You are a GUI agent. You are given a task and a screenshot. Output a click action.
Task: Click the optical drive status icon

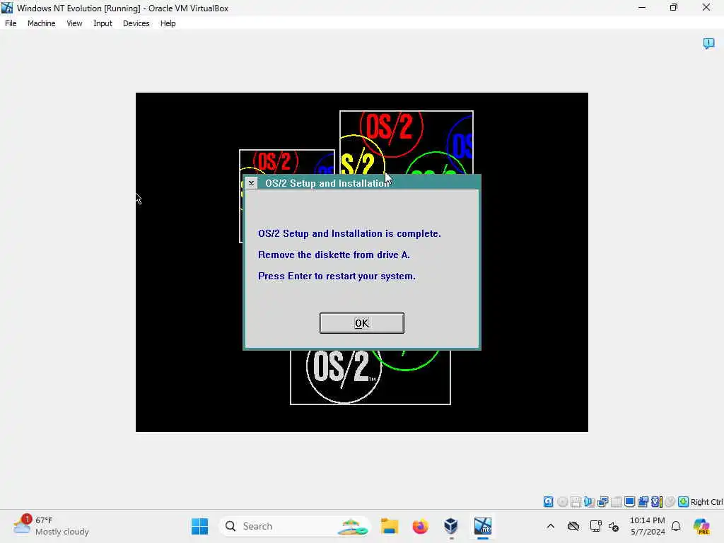562,501
